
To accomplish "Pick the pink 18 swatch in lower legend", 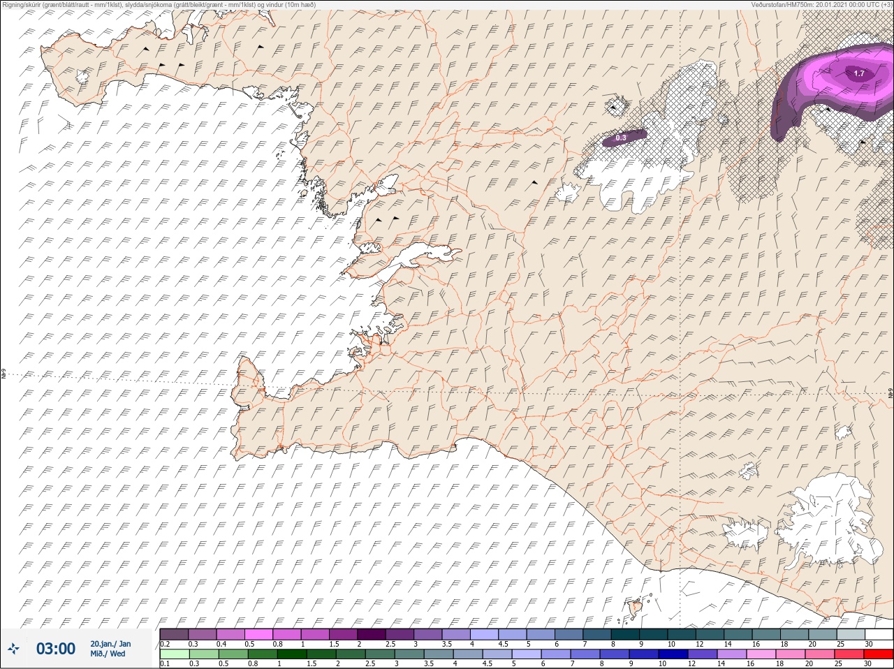I will tap(790, 654).
